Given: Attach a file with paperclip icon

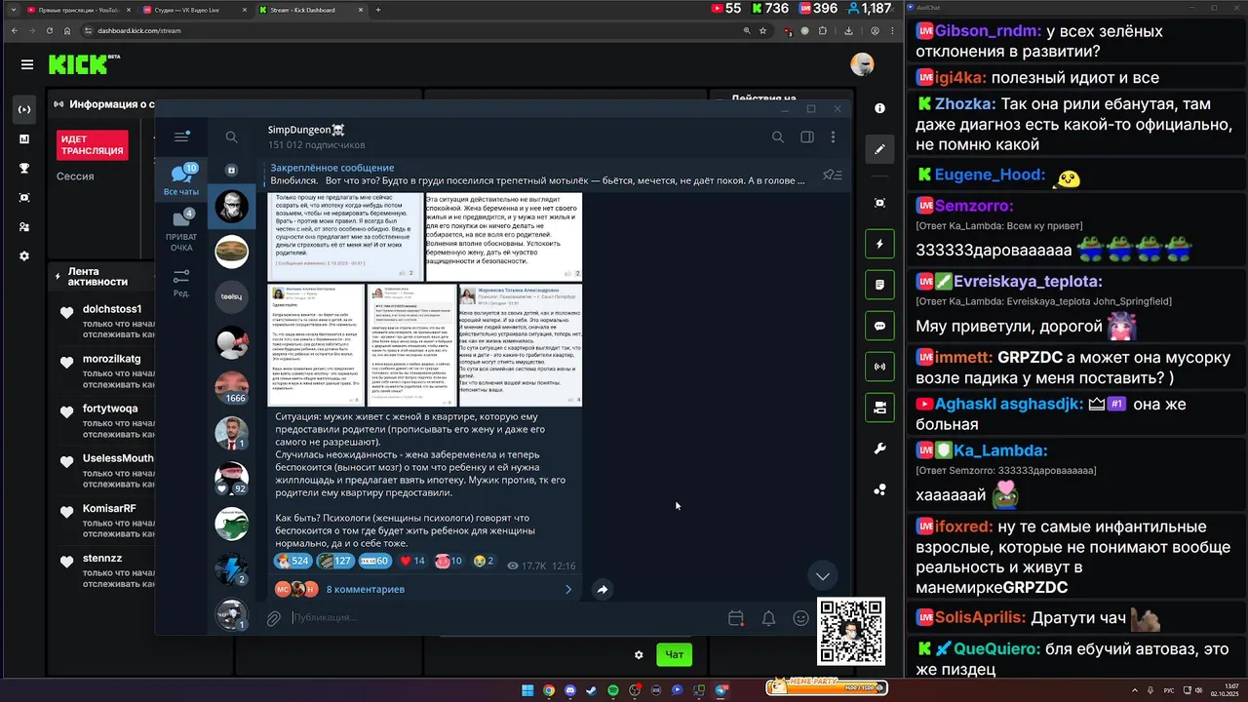Looking at the screenshot, I should tap(274, 617).
